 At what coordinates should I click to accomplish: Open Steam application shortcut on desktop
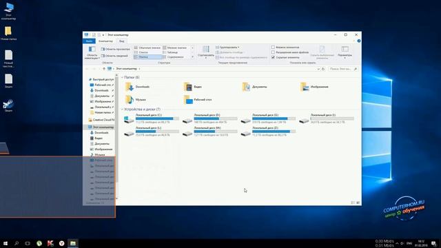coord(8,105)
